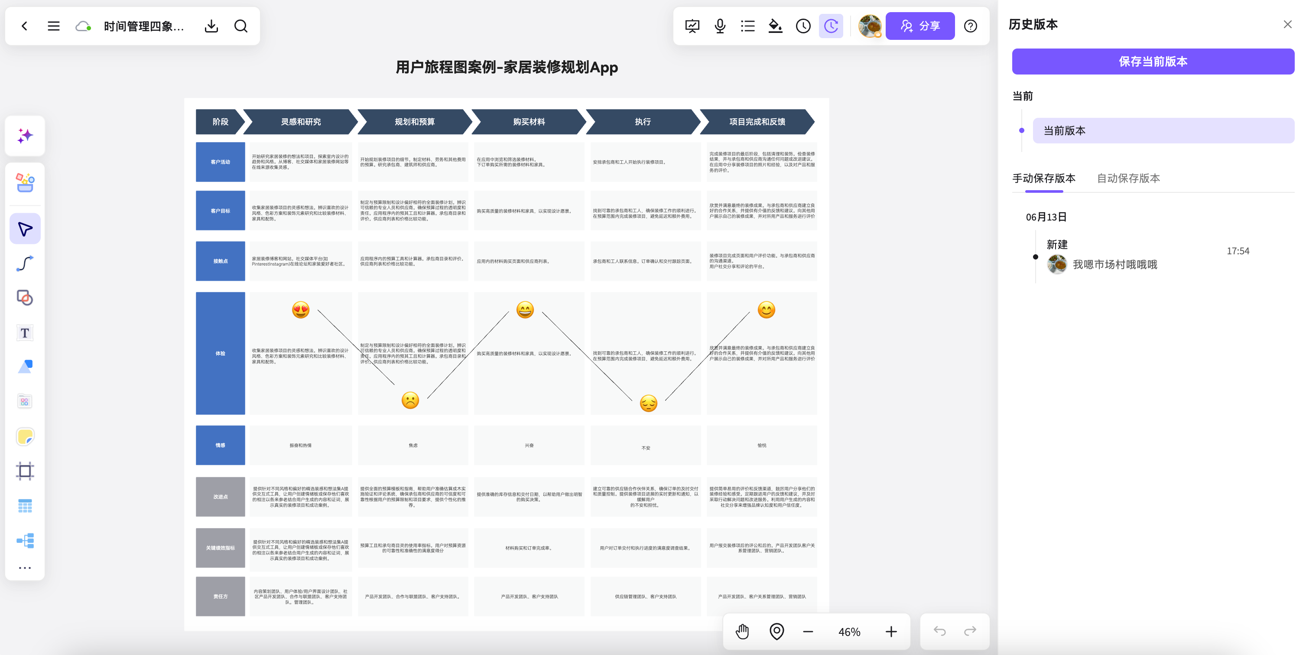Image resolution: width=1306 pixels, height=655 pixels.
Task: Select the 当前版本 entry
Action: click(x=1163, y=131)
